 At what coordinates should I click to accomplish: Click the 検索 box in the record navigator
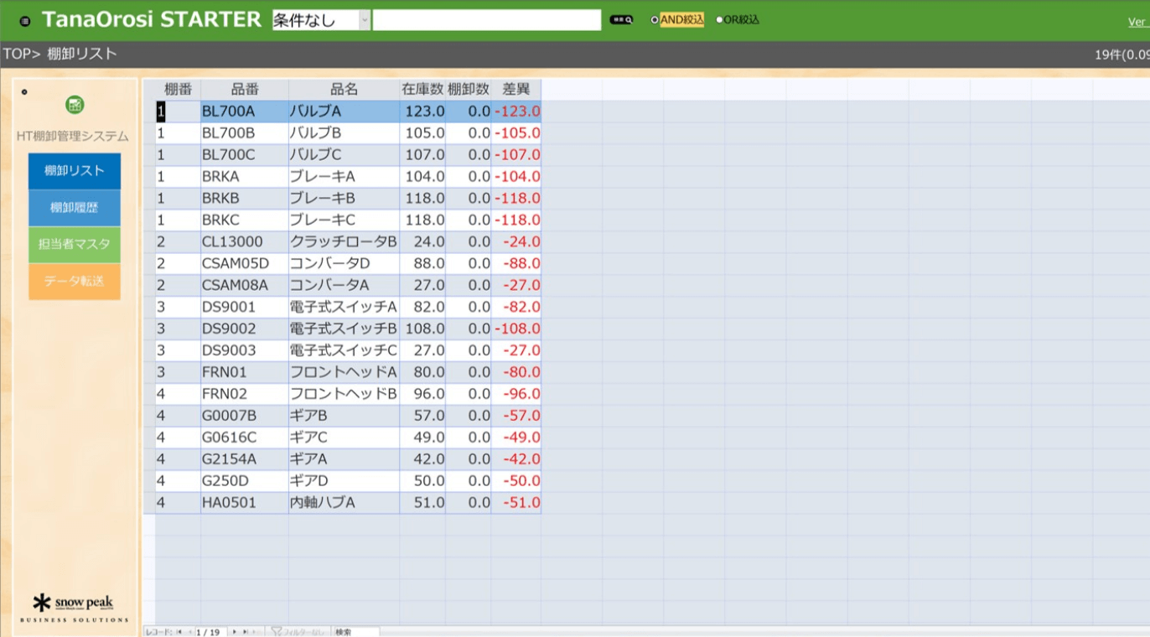355,632
